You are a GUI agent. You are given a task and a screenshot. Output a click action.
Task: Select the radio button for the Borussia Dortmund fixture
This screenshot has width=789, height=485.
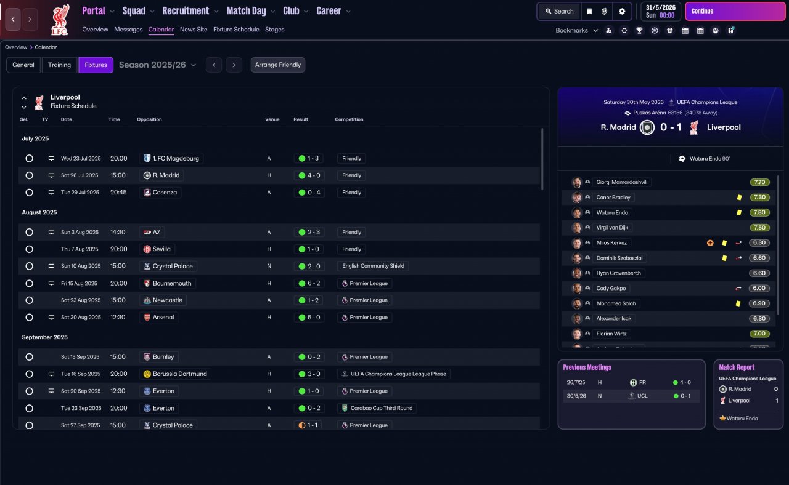pyautogui.click(x=29, y=374)
